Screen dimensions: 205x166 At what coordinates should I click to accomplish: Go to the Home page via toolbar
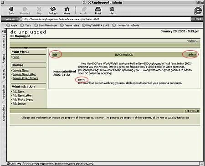click(x=67, y=10)
